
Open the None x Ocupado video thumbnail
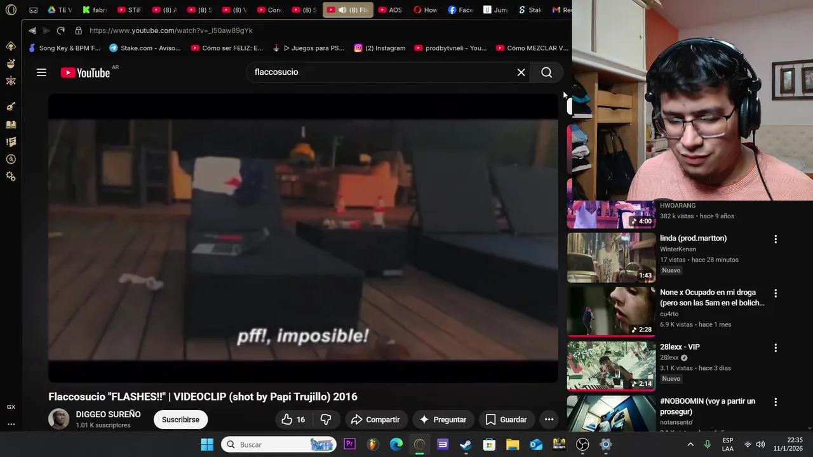[x=611, y=311]
